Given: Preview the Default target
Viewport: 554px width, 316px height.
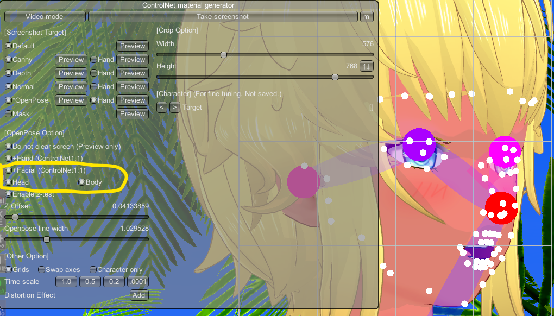Looking at the screenshot, I should tap(133, 46).
